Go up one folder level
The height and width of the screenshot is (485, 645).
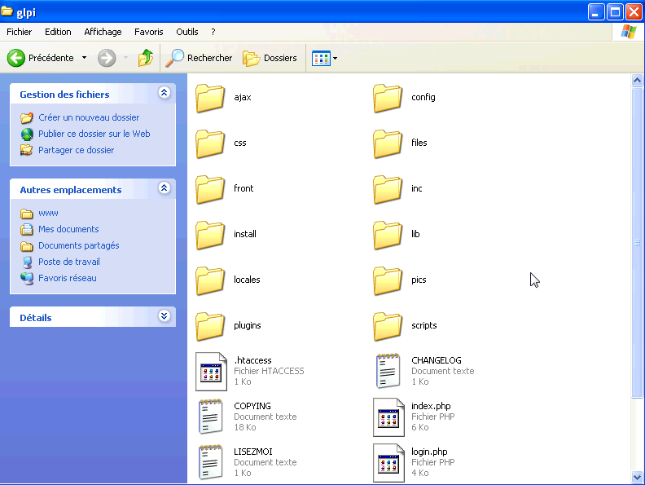145,58
